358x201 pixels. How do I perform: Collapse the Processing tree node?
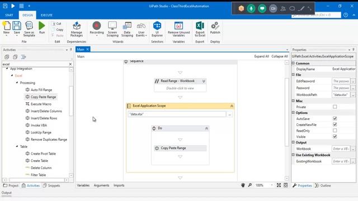tap(17, 83)
